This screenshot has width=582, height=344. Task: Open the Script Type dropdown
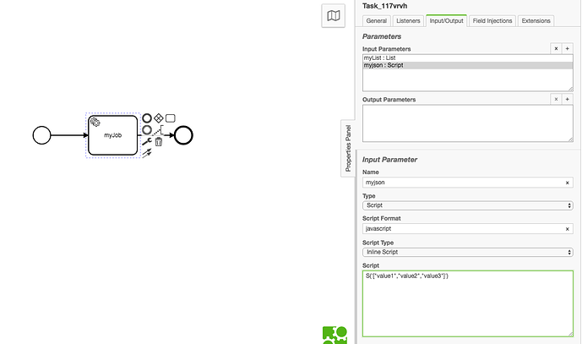point(468,252)
